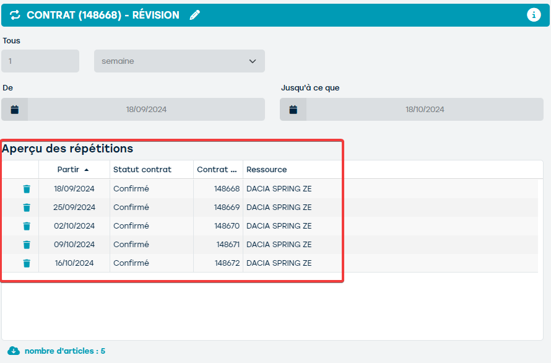The width and height of the screenshot is (551, 363).
Task: Click the CONTRAT (148668) - RÉVISION title
Action: click(x=103, y=15)
